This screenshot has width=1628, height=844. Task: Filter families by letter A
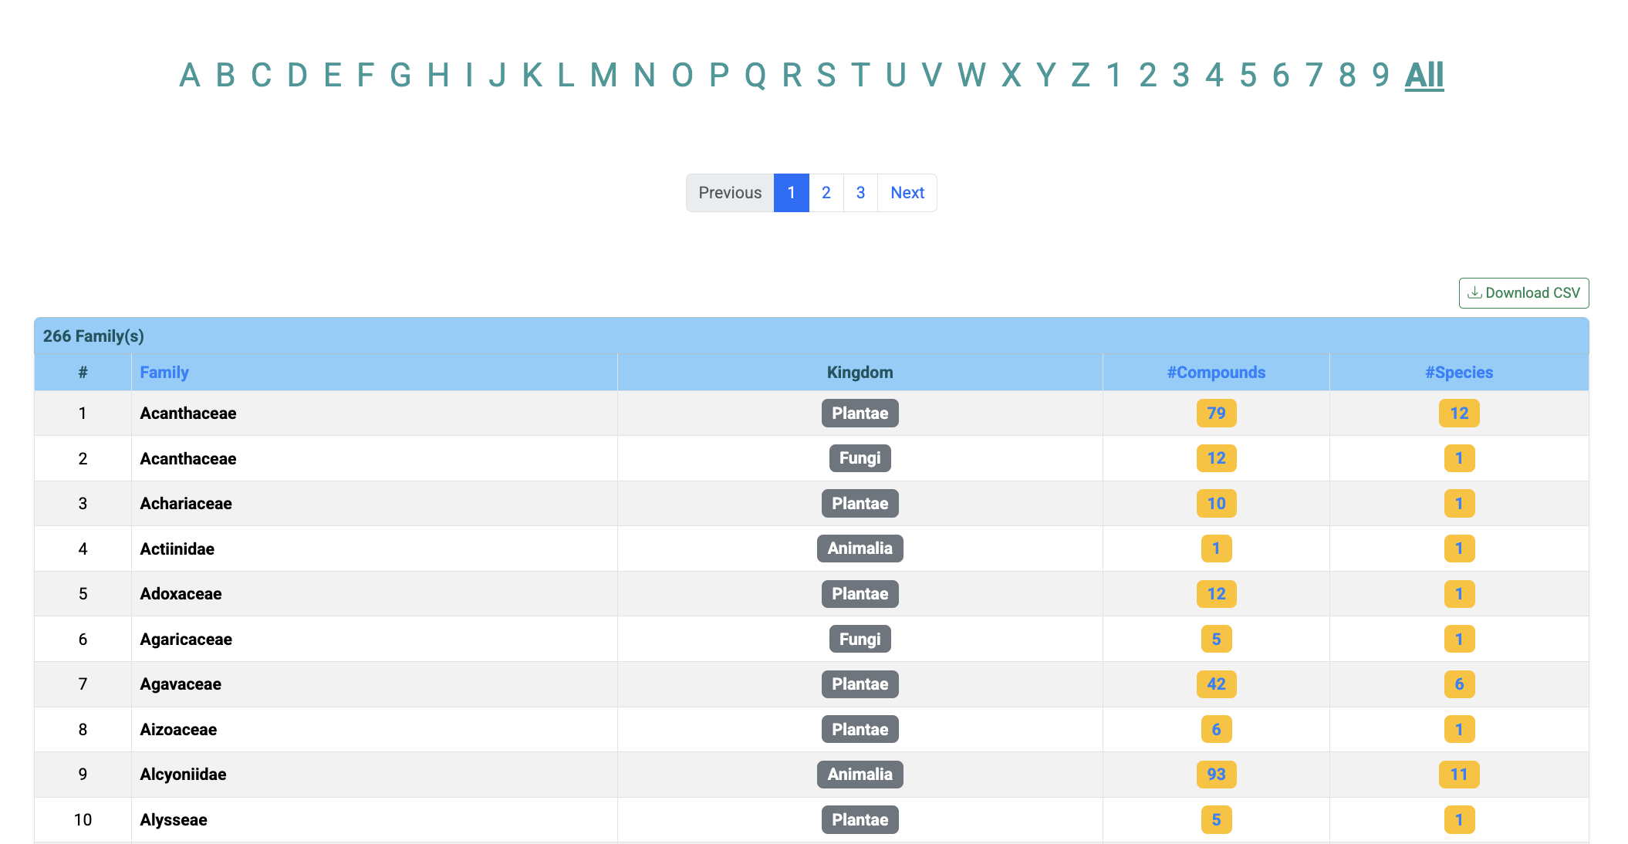tap(189, 76)
